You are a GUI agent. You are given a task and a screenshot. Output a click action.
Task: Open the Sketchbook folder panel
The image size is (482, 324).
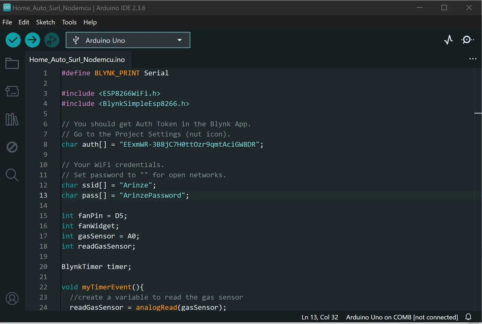[12, 64]
